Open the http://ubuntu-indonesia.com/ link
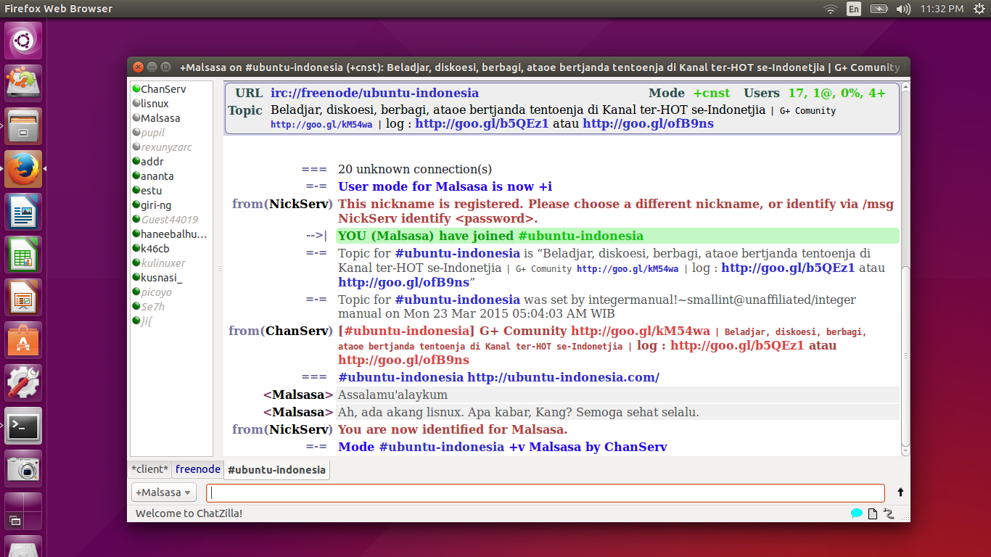 (x=563, y=377)
